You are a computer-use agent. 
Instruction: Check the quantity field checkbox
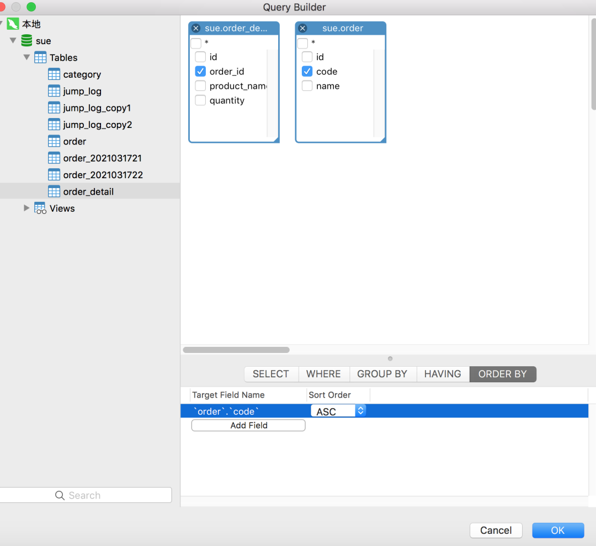(x=200, y=100)
